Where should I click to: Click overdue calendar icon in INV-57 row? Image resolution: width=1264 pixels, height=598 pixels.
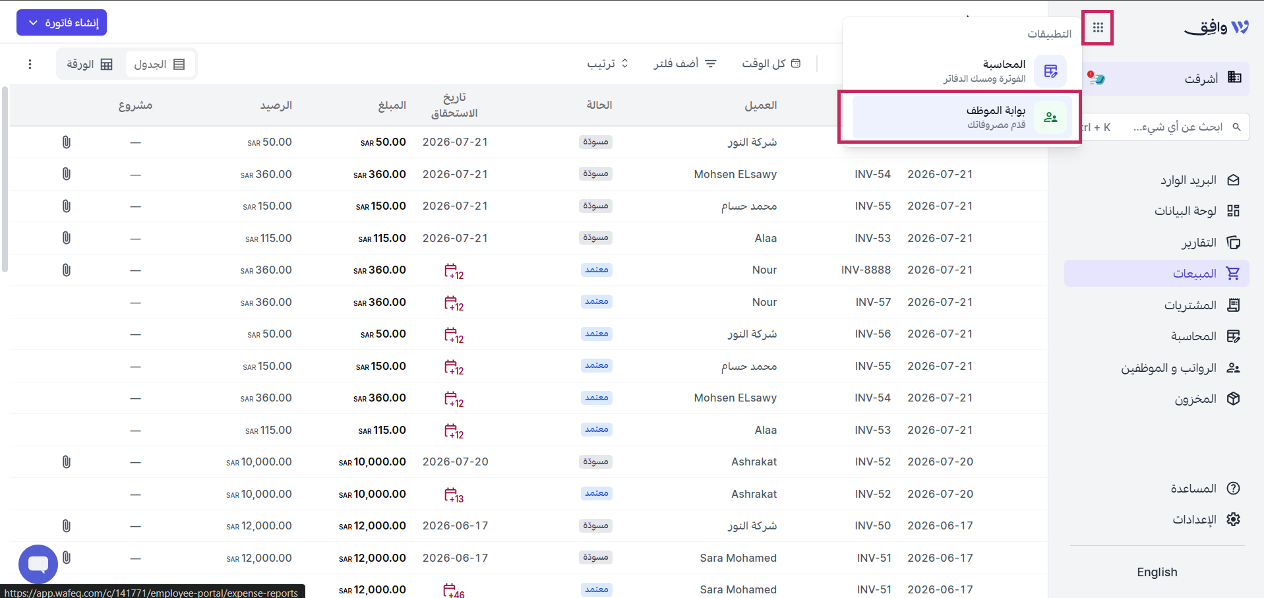tap(454, 303)
